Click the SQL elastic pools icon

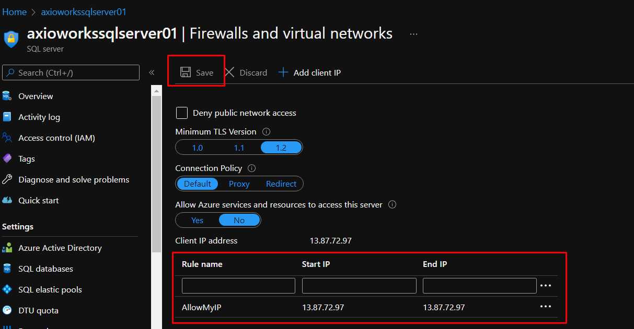pyautogui.click(x=7, y=289)
